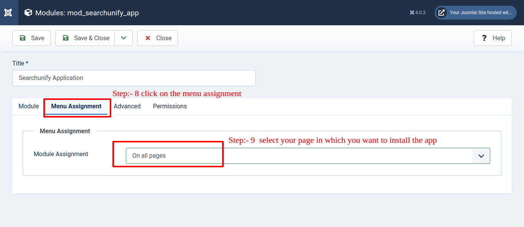Click the Joomla 4.0.3 version indicator
The height and width of the screenshot is (227, 524).
[x=417, y=13]
